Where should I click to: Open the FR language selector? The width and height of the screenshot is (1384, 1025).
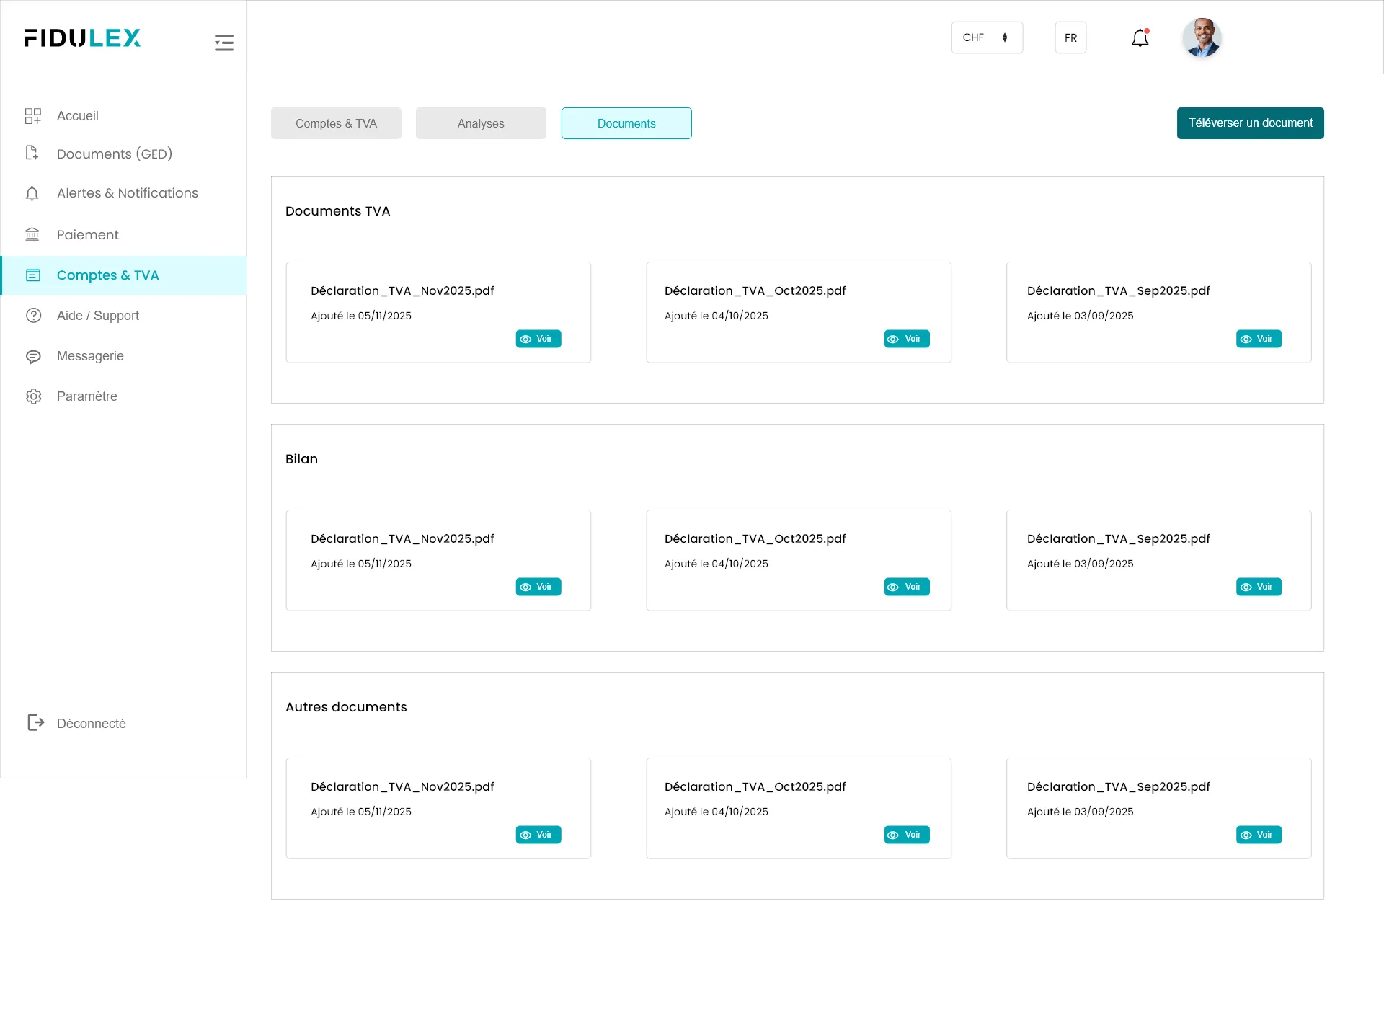point(1070,37)
